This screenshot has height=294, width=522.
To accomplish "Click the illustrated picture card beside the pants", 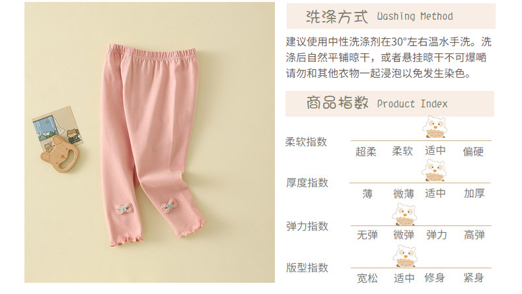I will pos(57,127).
